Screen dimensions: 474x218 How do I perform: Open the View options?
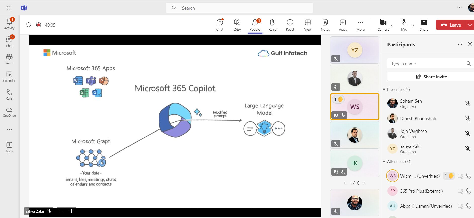point(308,25)
